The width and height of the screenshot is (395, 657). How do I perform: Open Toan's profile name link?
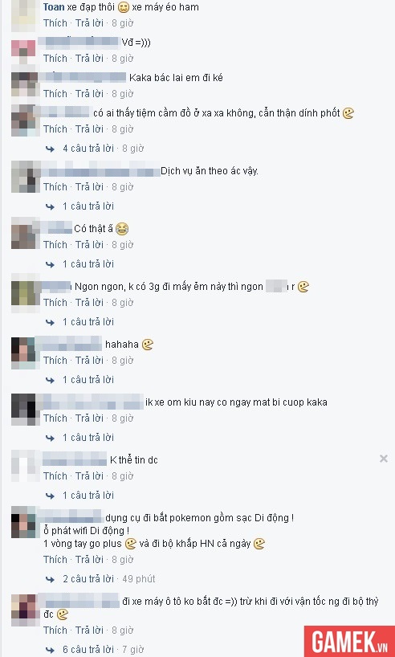54,7
